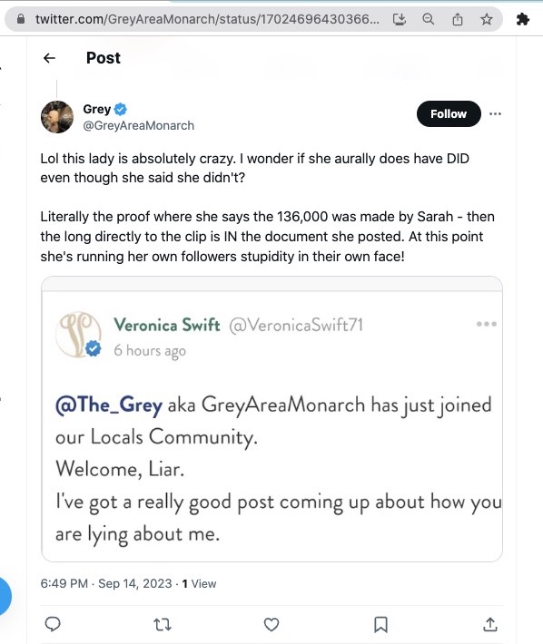Open reply via the comment bubble icon
The width and height of the screenshot is (543, 644).
tap(53, 624)
